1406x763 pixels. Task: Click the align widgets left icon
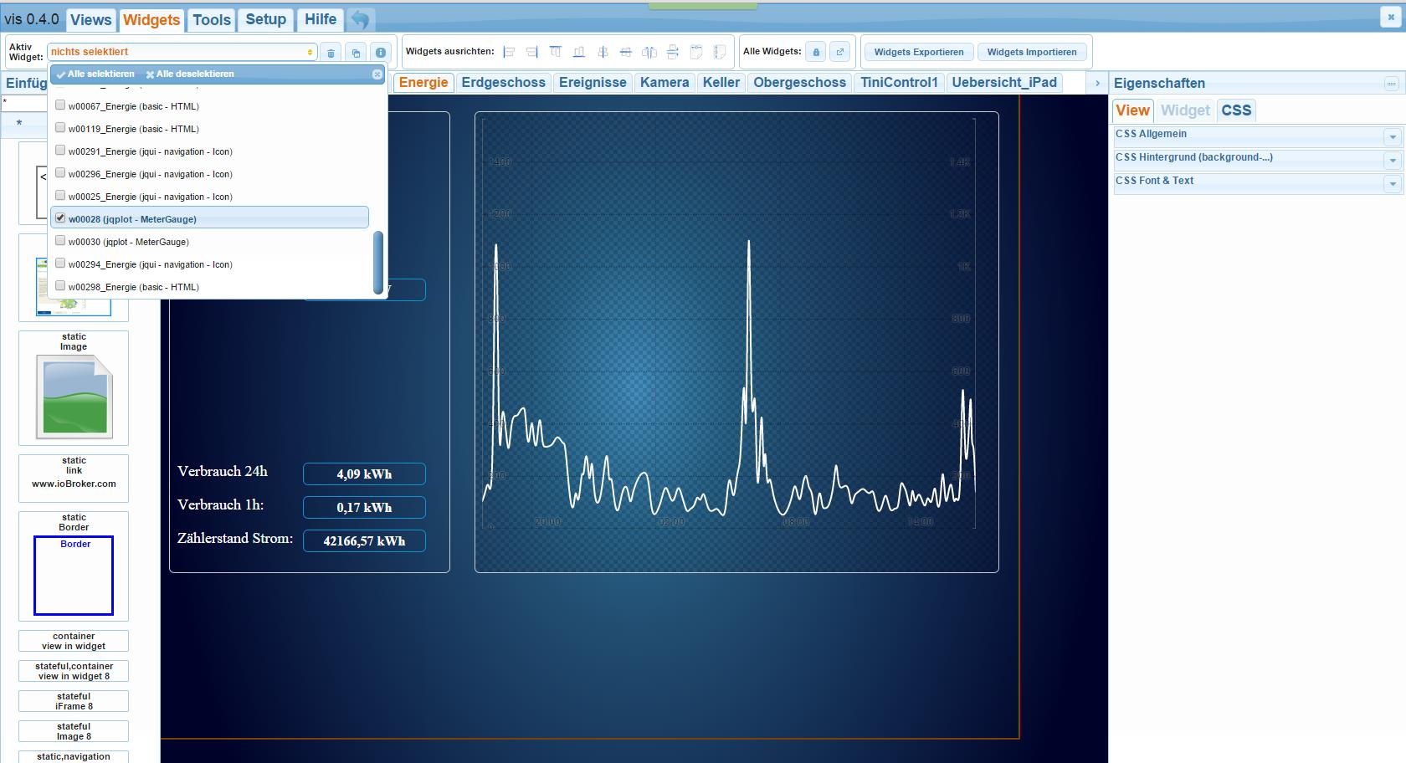coord(509,52)
